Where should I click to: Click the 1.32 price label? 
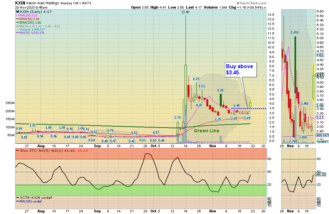coord(32,125)
